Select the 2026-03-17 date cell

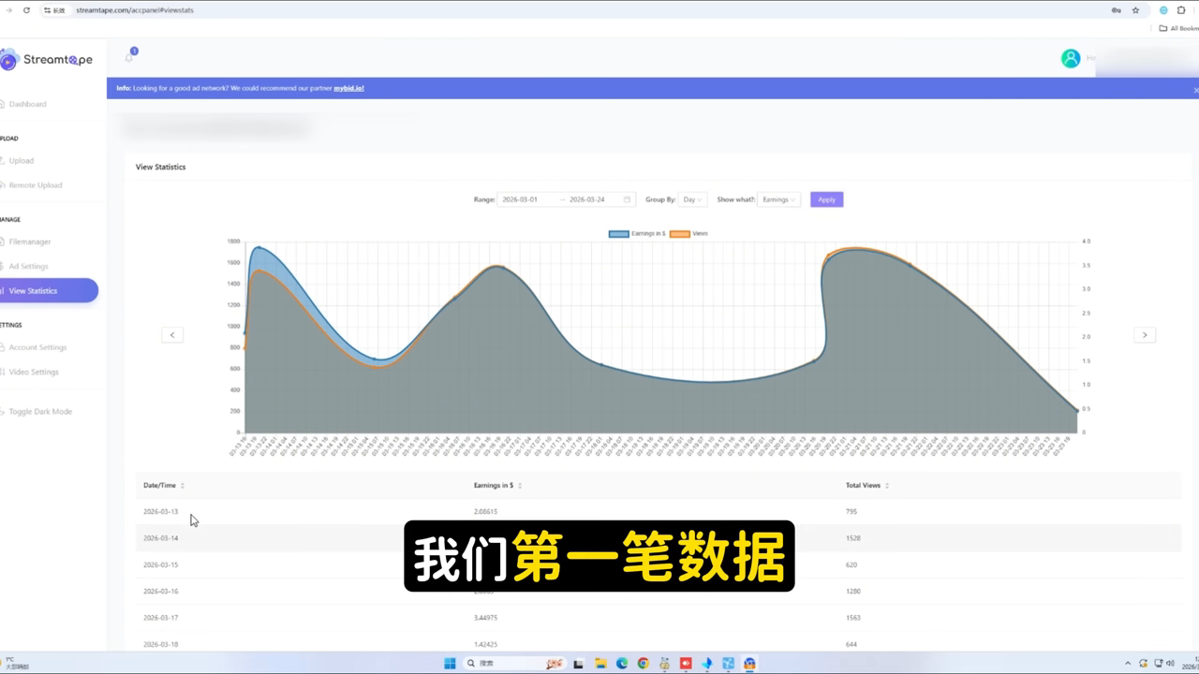click(160, 618)
